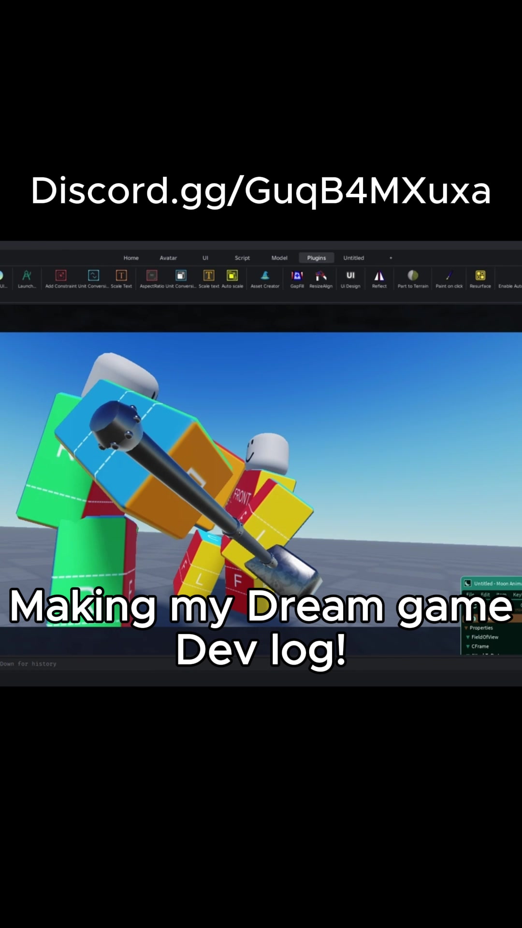Select the CFrame track label
Image resolution: width=522 pixels, height=928 pixels.
[480, 646]
